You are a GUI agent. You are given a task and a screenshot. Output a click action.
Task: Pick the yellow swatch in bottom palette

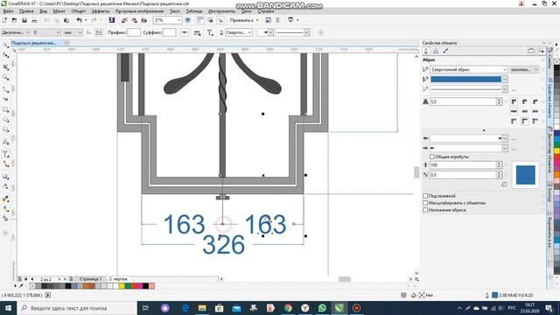point(122,286)
